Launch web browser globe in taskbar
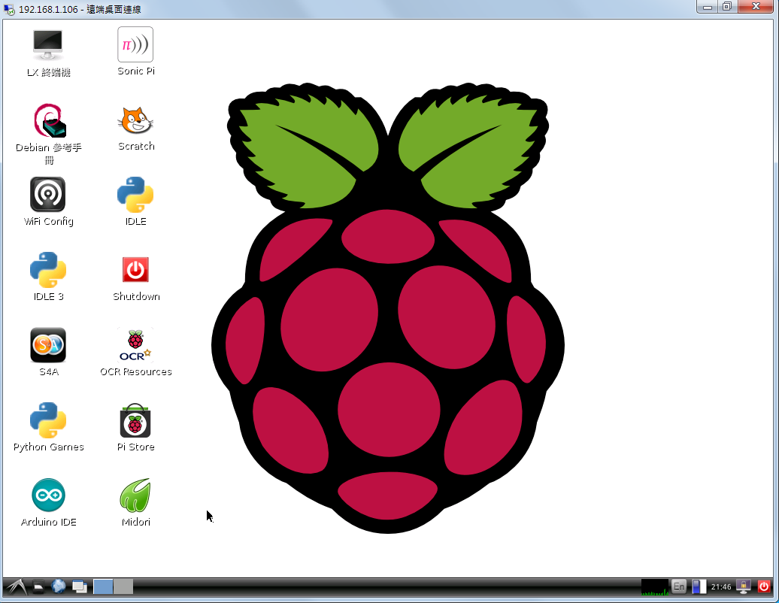779x603 pixels. 59,586
